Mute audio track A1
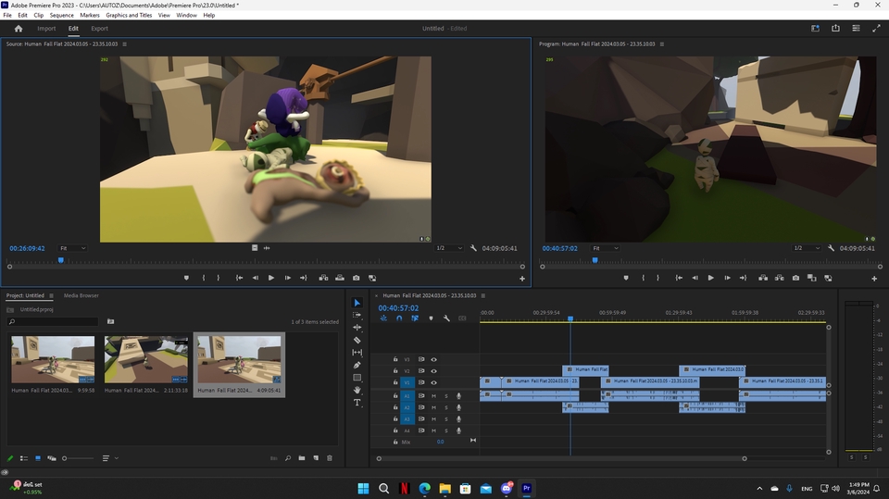Image resolution: width=889 pixels, height=499 pixels. pyautogui.click(x=433, y=396)
